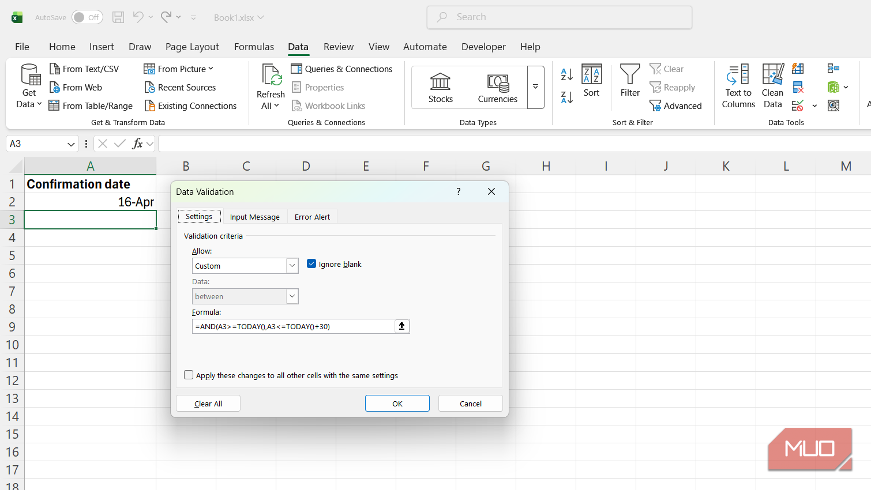Sort A to Z ascending

click(x=567, y=74)
